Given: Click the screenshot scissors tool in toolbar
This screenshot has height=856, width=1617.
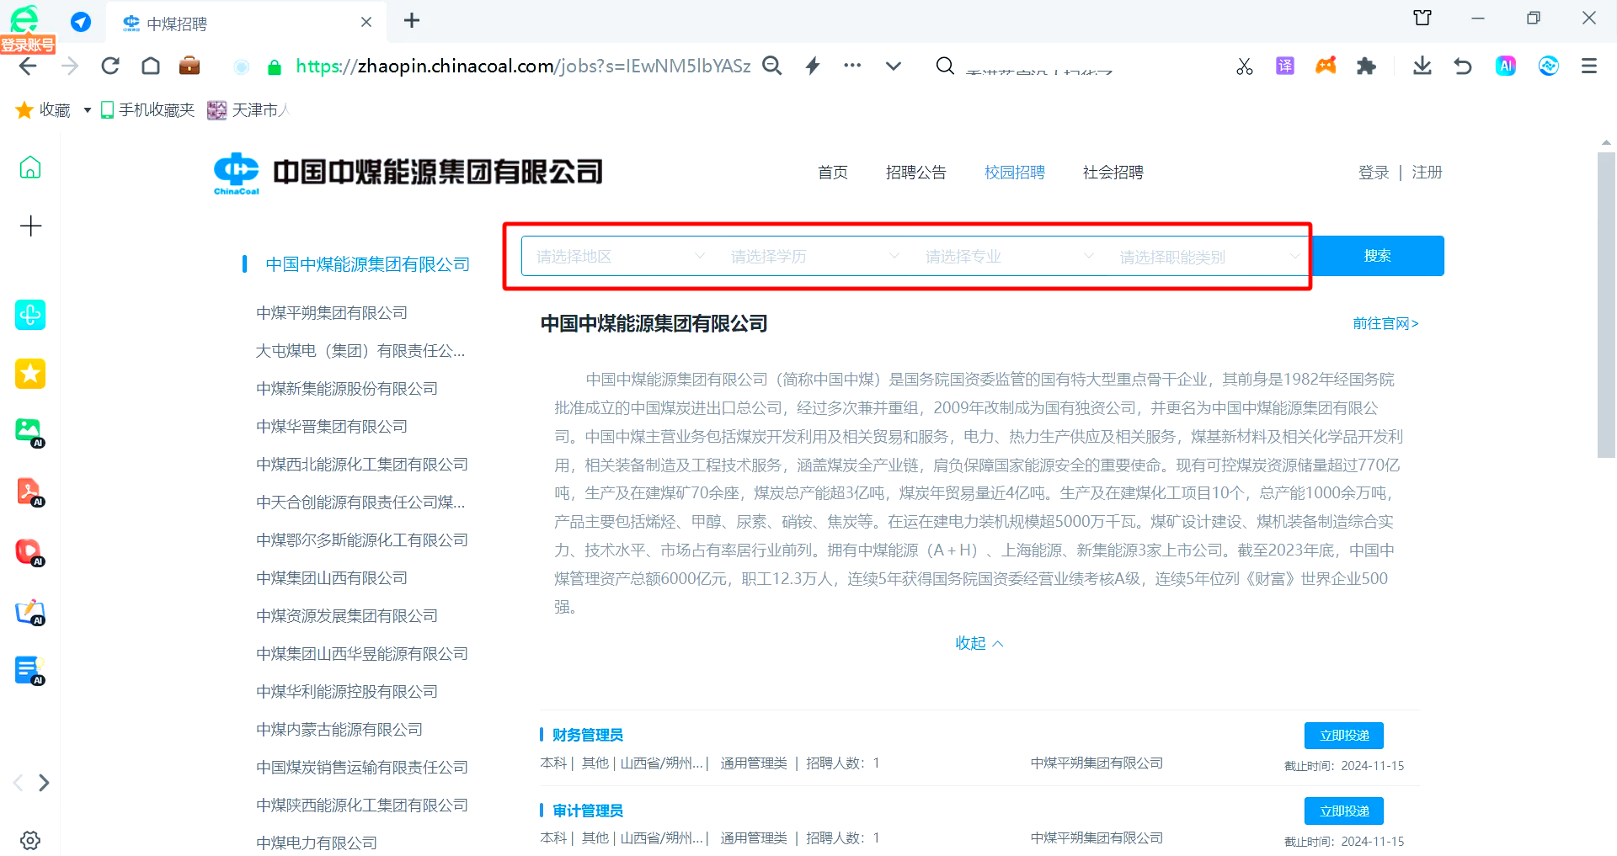Looking at the screenshot, I should tap(1244, 66).
